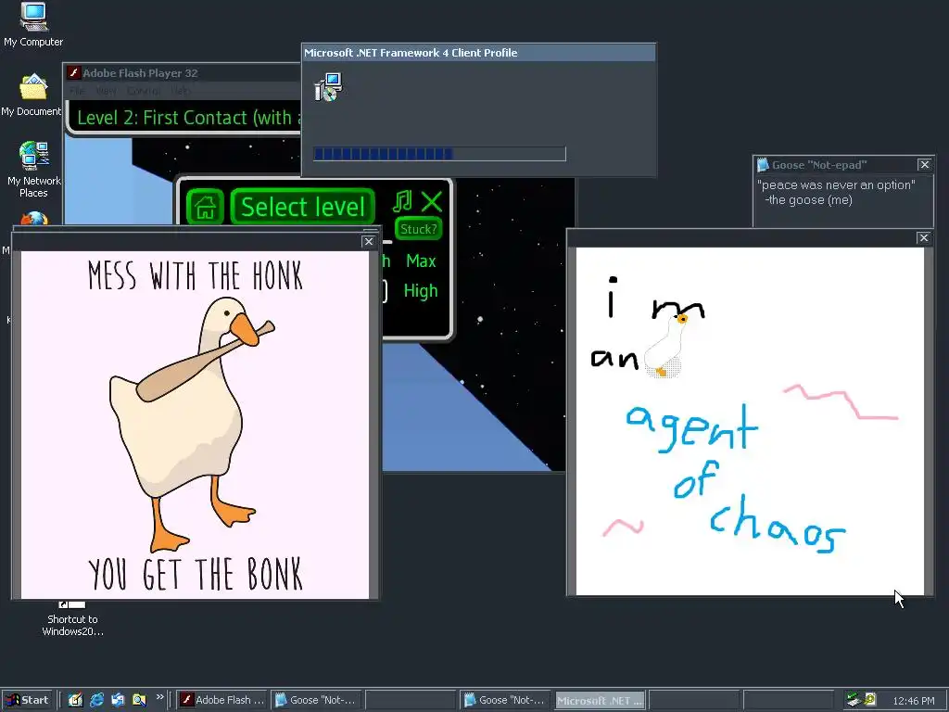Click the Select level button

303,207
